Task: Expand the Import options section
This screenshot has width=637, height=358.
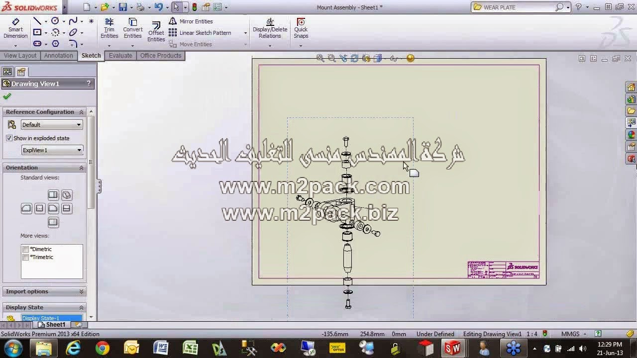Action: click(81, 291)
